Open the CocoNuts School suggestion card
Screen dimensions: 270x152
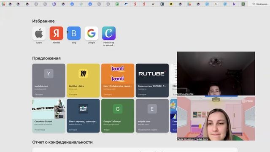49,116
